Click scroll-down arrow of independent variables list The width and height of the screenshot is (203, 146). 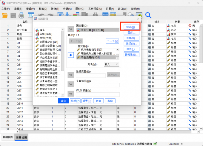tap(117, 58)
